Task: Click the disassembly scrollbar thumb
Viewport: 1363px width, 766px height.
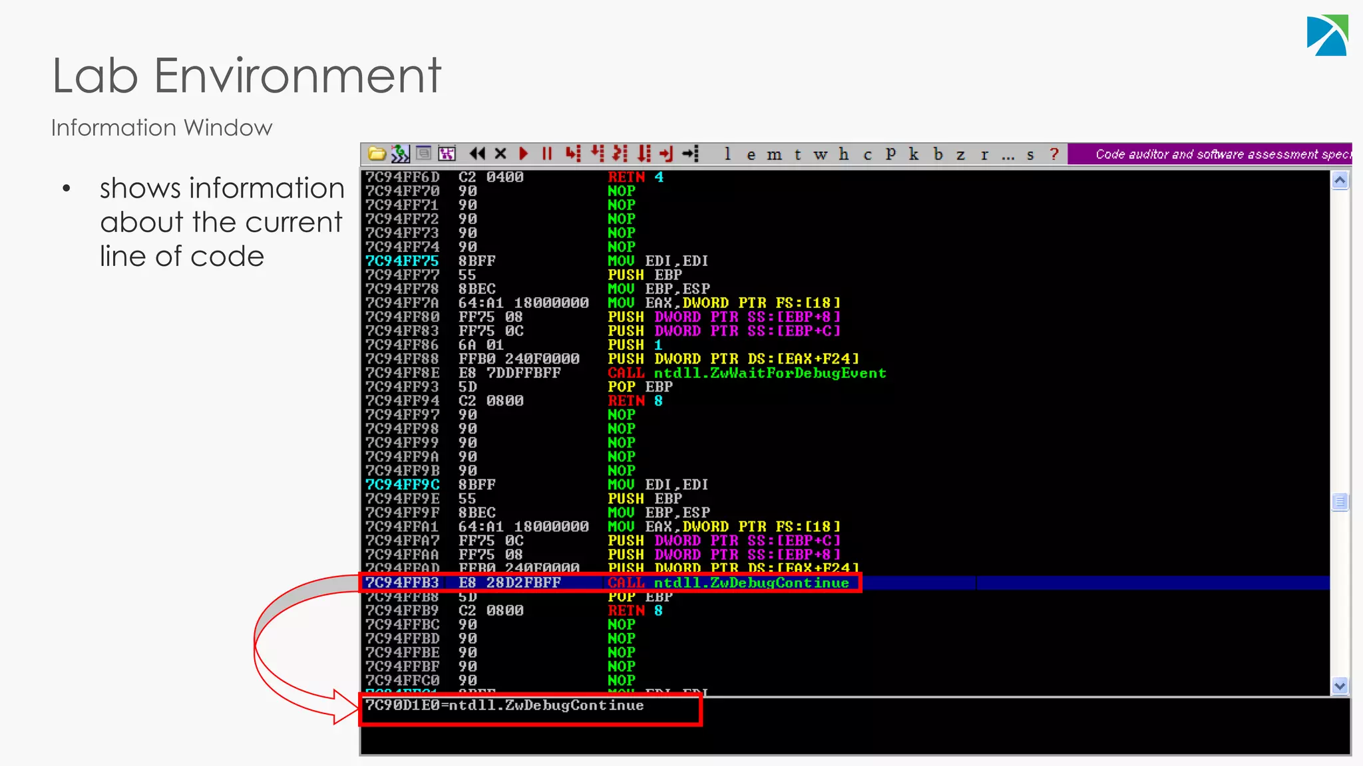Action: click(1340, 501)
